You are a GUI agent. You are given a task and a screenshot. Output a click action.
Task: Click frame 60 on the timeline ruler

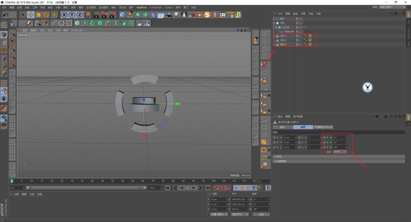[133, 181]
